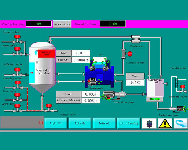This screenshot has height=150, width=188.
Task: Click circulative tank Temp value 0.0℃
Action: [x=135, y=83]
